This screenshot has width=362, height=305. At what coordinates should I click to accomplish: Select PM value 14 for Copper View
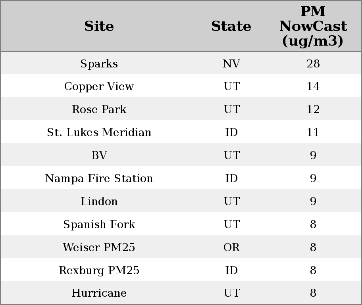click(313, 86)
